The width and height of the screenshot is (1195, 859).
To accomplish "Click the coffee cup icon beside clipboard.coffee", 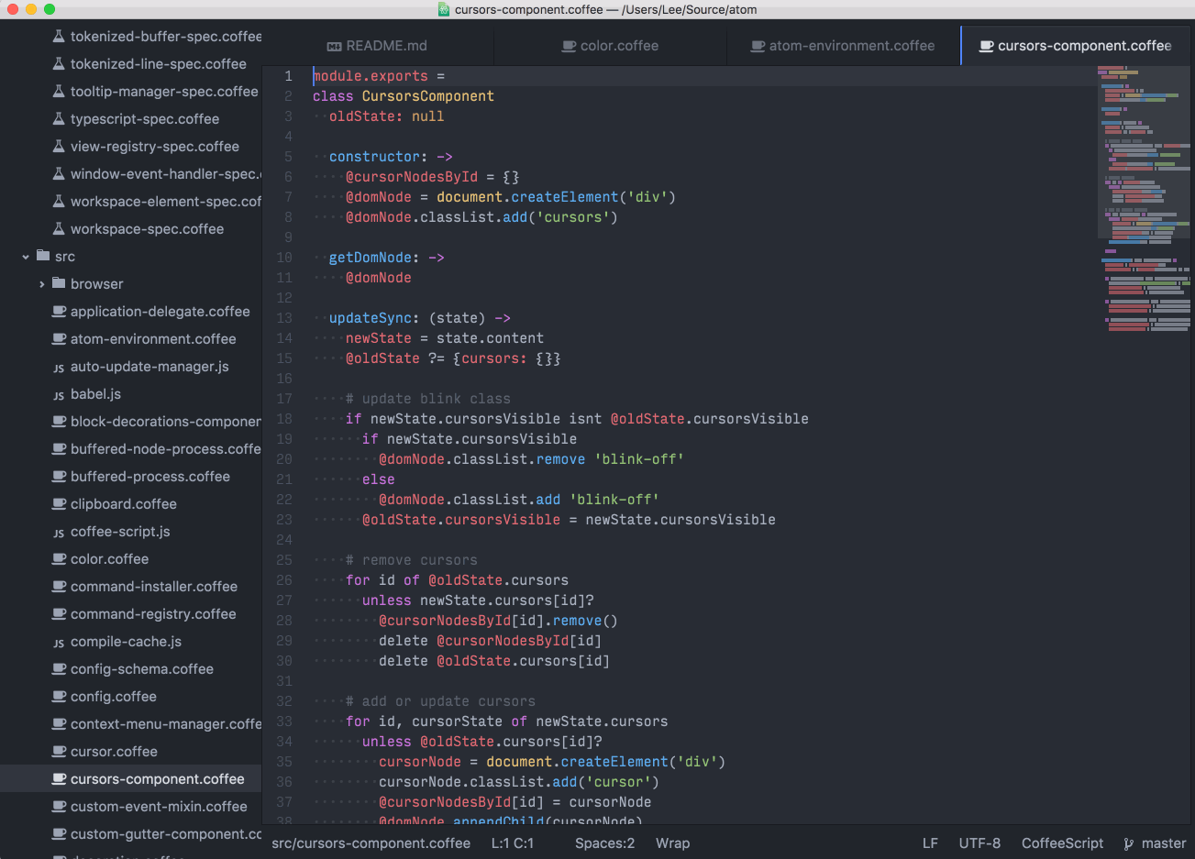I will 59,504.
